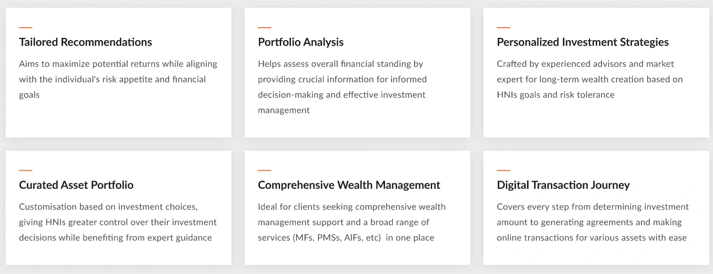Select the Digital Transaction Journey title
Viewport: 713px width, 274px height.
(x=563, y=185)
